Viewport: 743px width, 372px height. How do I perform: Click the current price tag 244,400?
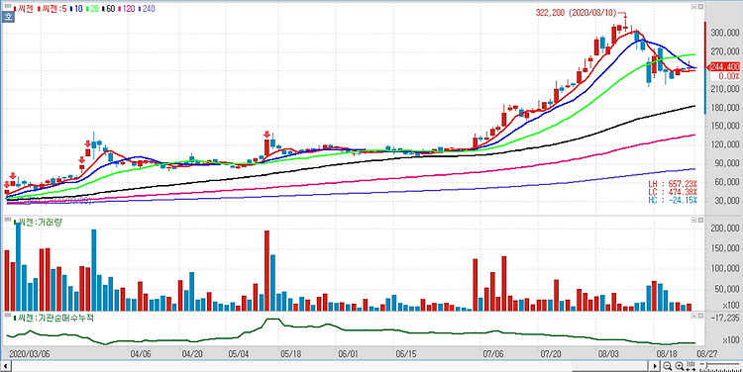tap(724, 67)
